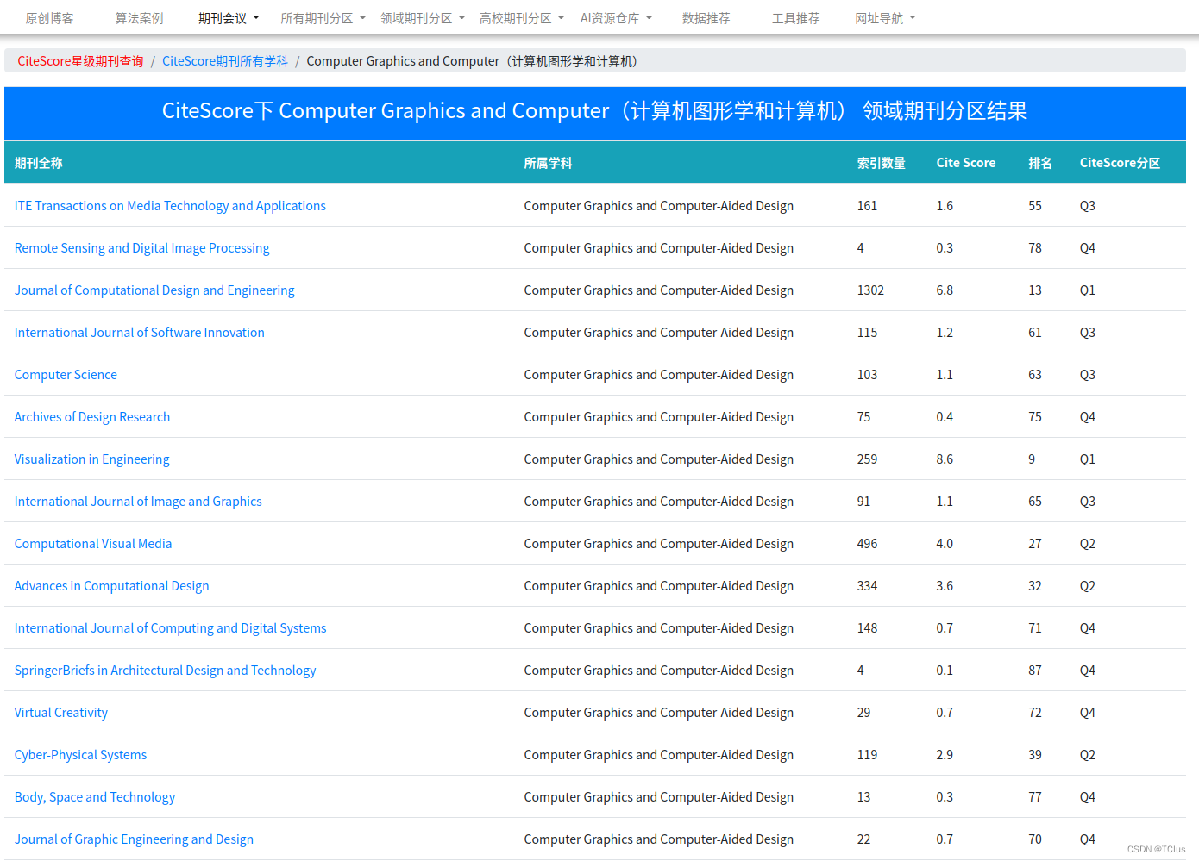Click the CiteScore分区 column header
1199x861 pixels.
click(x=1120, y=163)
